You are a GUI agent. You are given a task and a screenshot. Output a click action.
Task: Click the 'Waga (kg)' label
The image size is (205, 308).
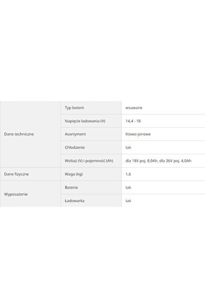pos(74,174)
